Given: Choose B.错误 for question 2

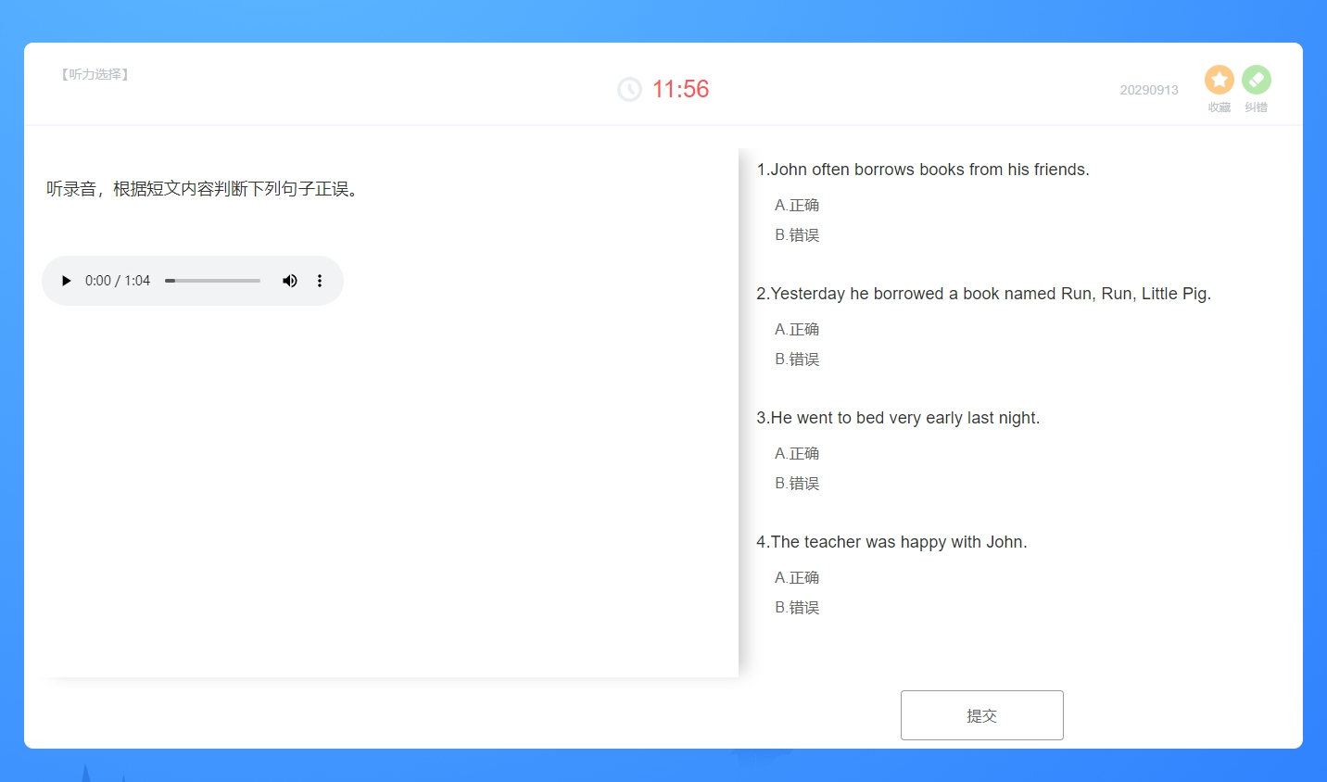Looking at the screenshot, I should pyautogui.click(x=797, y=359).
